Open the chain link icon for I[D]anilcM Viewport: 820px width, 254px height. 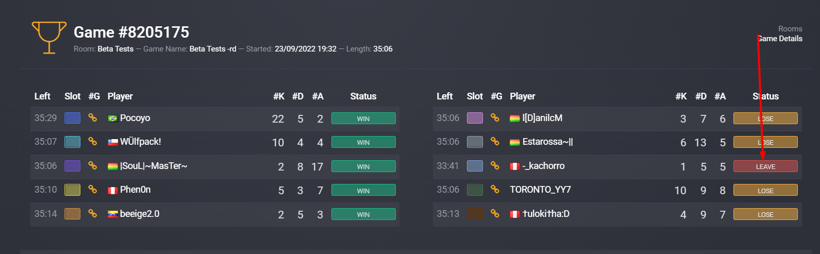(495, 118)
